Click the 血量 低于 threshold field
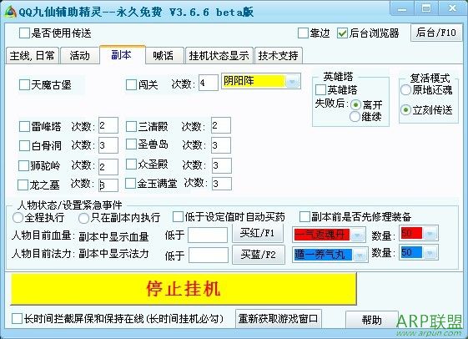The image size is (468, 339). pyautogui.click(x=208, y=235)
